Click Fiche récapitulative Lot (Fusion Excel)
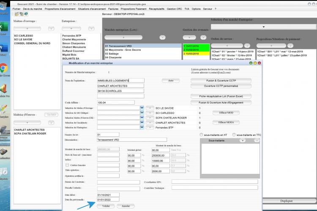This screenshot has height=211, width=317. [x=221, y=96]
